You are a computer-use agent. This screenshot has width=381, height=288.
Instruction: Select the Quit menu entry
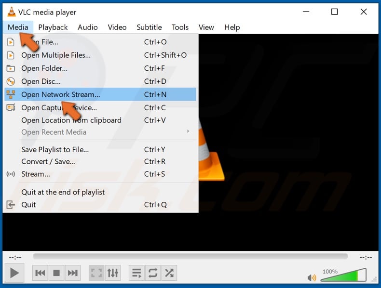coord(100,205)
